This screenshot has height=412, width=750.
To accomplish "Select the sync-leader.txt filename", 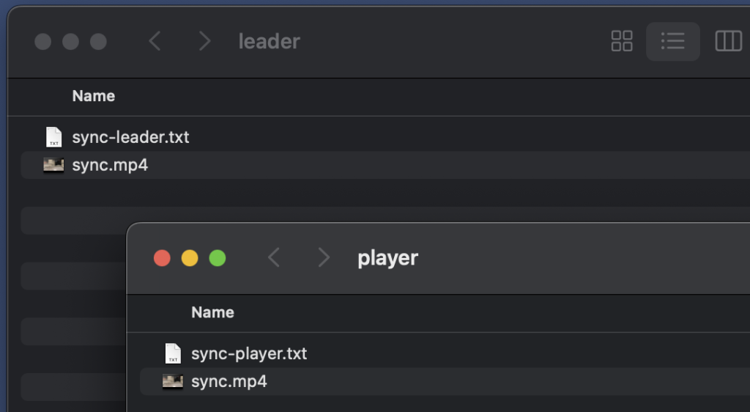I will click(130, 137).
